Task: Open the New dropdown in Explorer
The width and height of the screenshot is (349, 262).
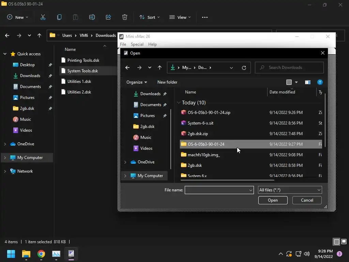Action: (x=18, y=17)
